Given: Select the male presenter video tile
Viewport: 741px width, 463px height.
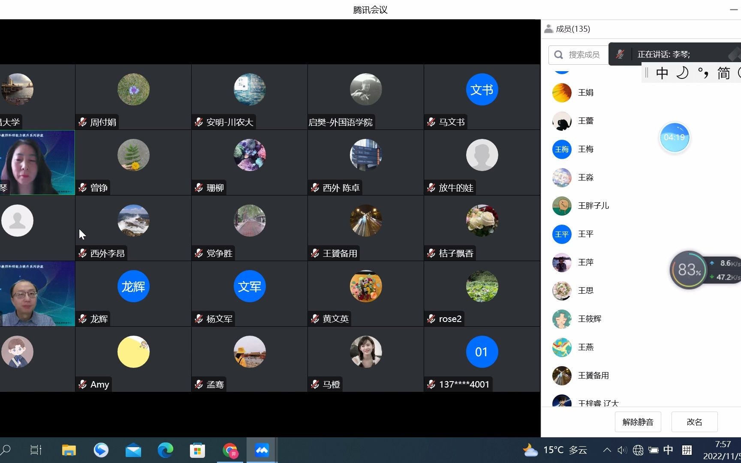Looking at the screenshot, I should (37, 294).
